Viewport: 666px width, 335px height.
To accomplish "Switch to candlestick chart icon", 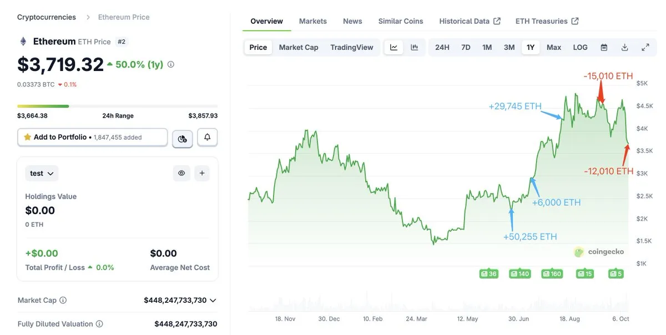I will click(x=414, y=47).
